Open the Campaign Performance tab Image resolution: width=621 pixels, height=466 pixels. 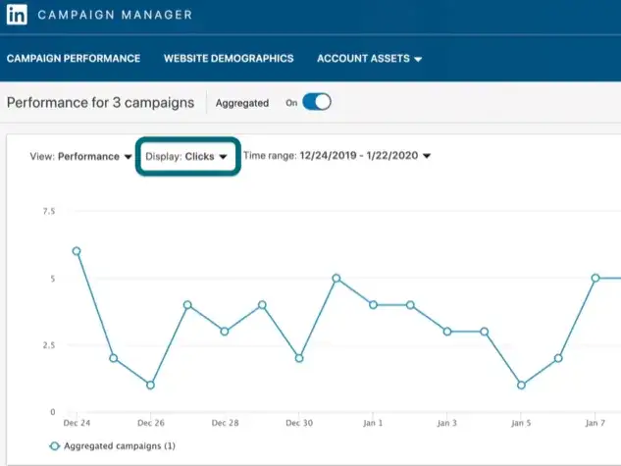click(x=73, y=59)
